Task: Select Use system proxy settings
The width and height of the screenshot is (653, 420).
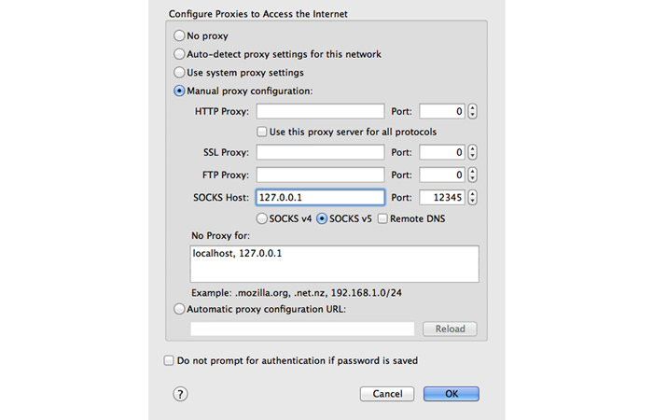Action: click(179, 72)
